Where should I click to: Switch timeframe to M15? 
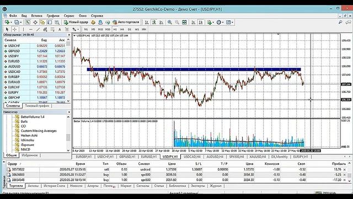coord(100,29)
